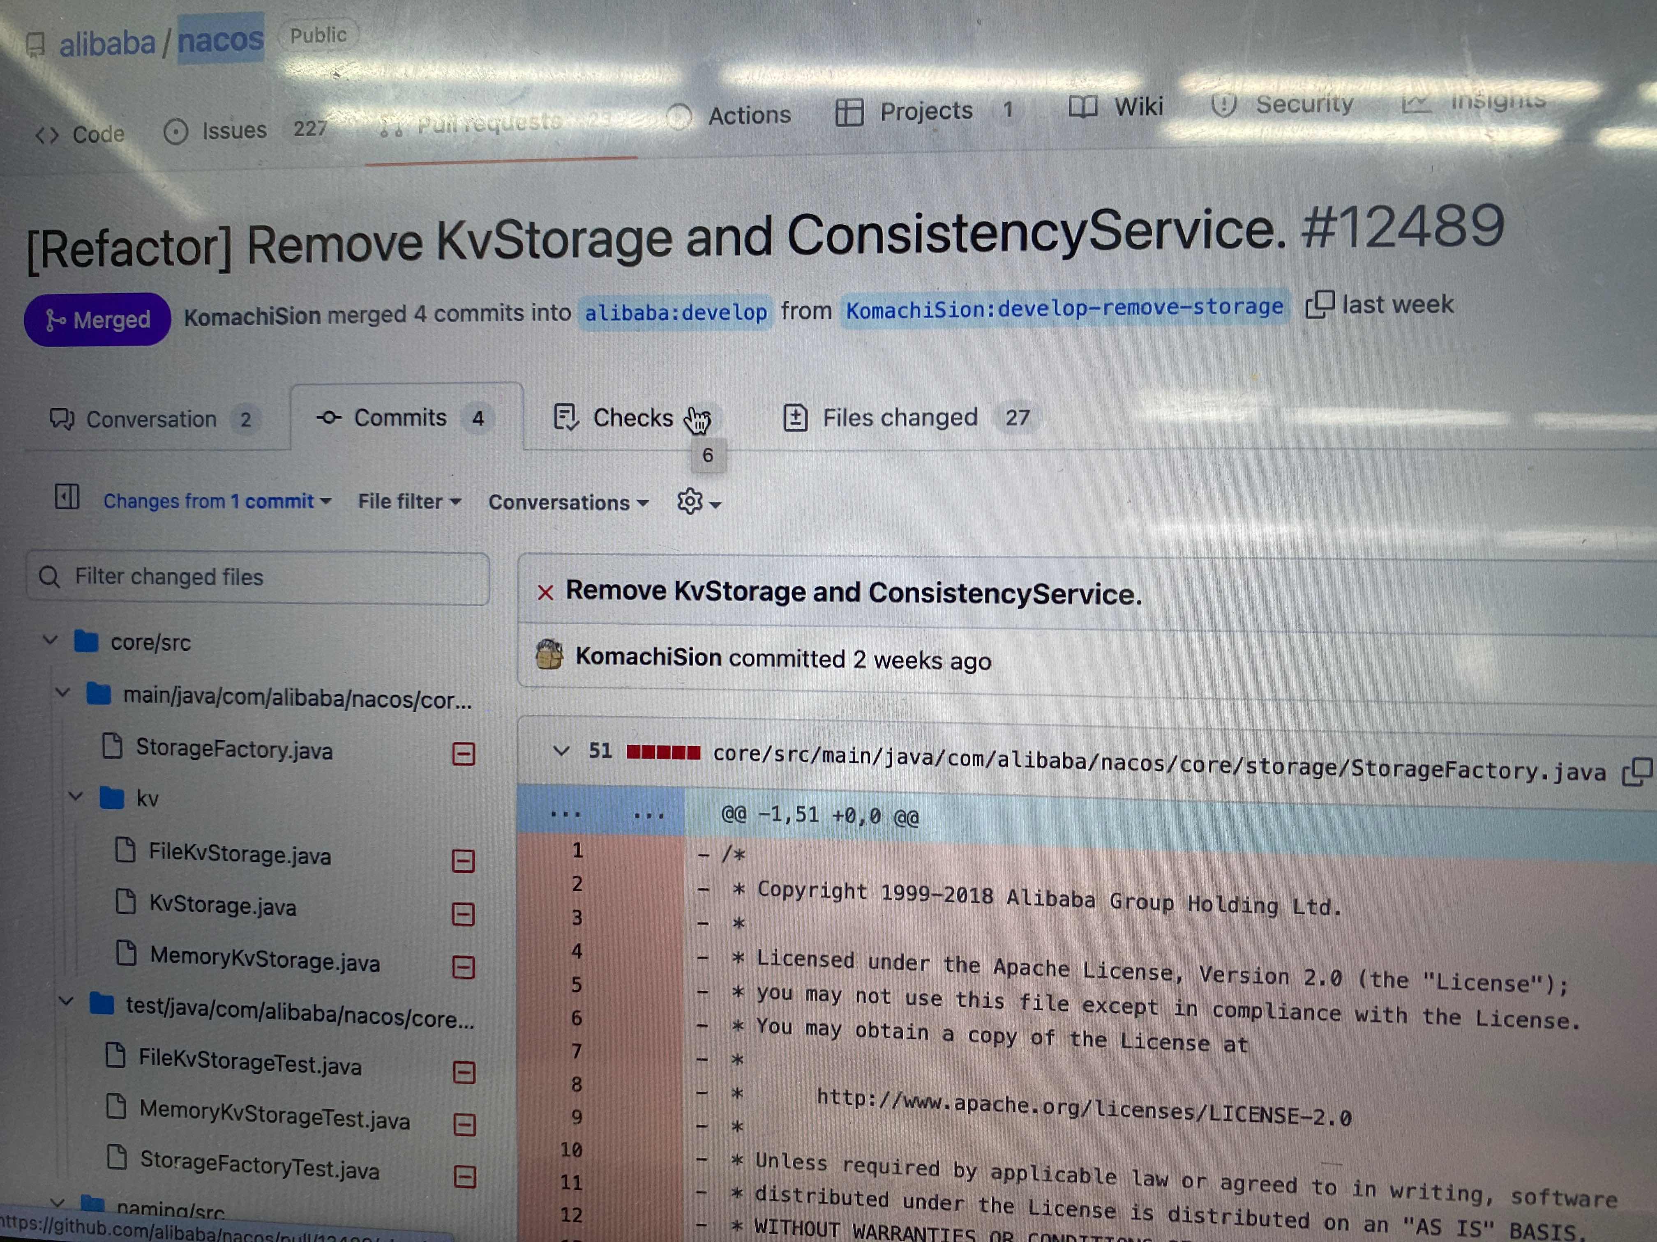1657x1242 pixels.
Task: Click the Wiki book icon
Action: [1082, 108]
